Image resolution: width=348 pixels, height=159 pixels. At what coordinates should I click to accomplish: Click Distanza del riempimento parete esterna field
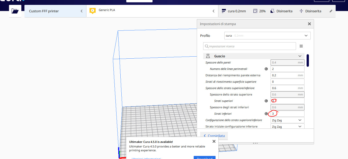pyautogui.click(x=288, y=75)
